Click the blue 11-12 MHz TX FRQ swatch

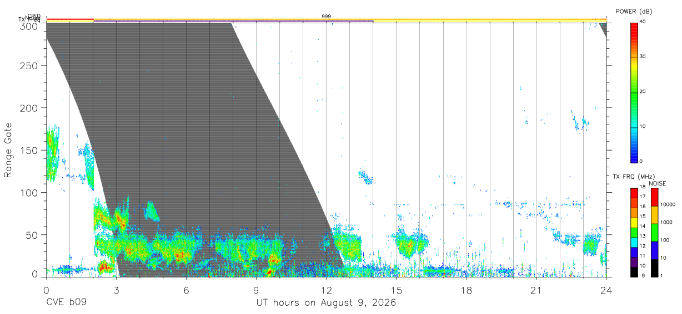634,251
